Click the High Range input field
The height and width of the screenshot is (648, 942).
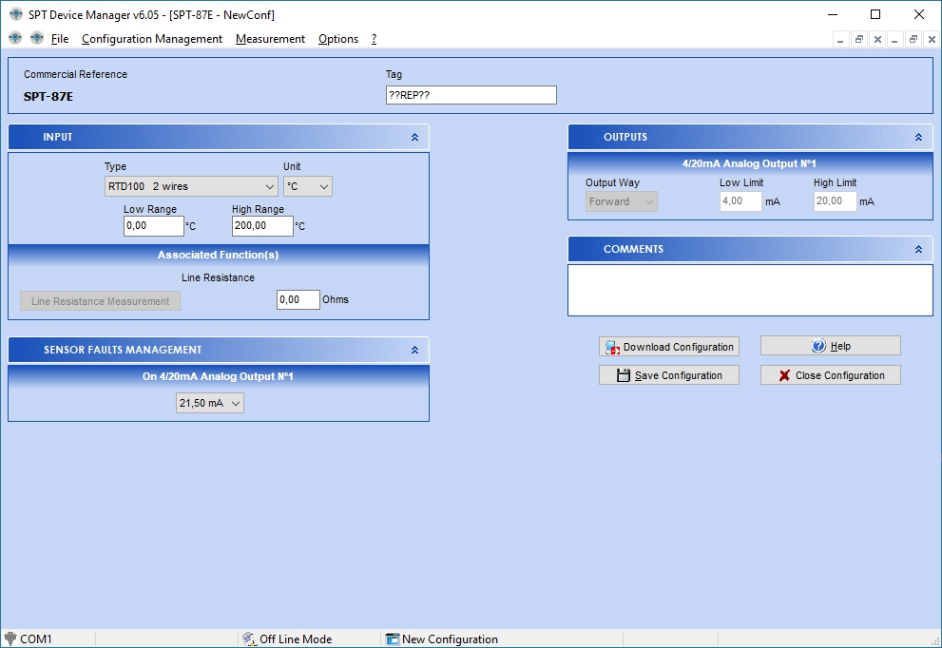[x=262, y=226]
